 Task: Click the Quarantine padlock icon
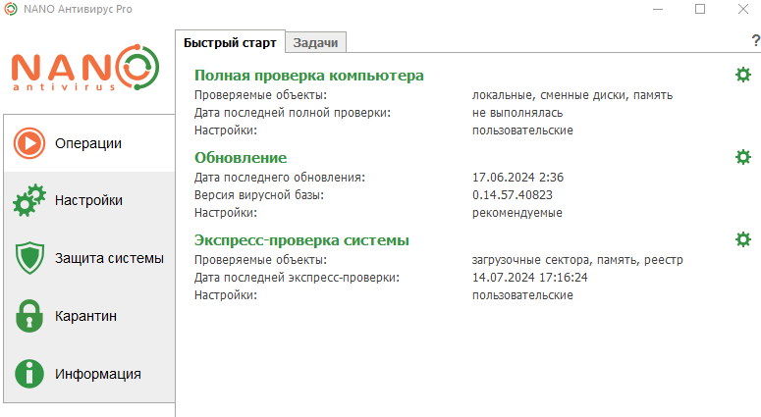click(x=29, y=316)
